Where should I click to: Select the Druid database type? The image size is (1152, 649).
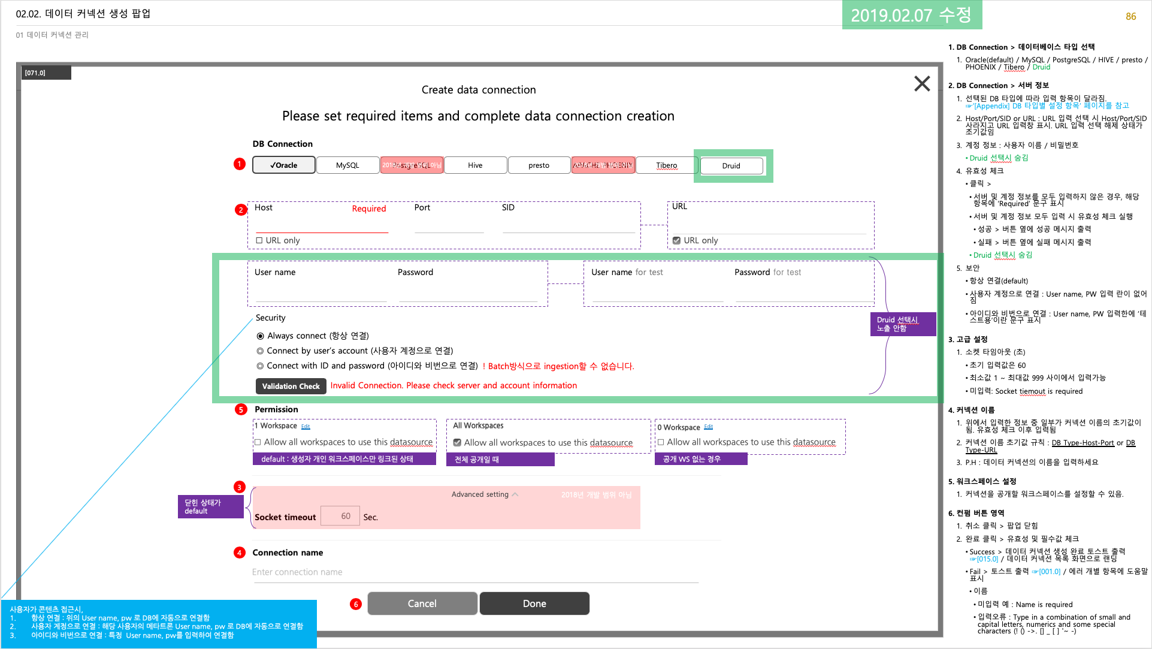click(731, 166)
